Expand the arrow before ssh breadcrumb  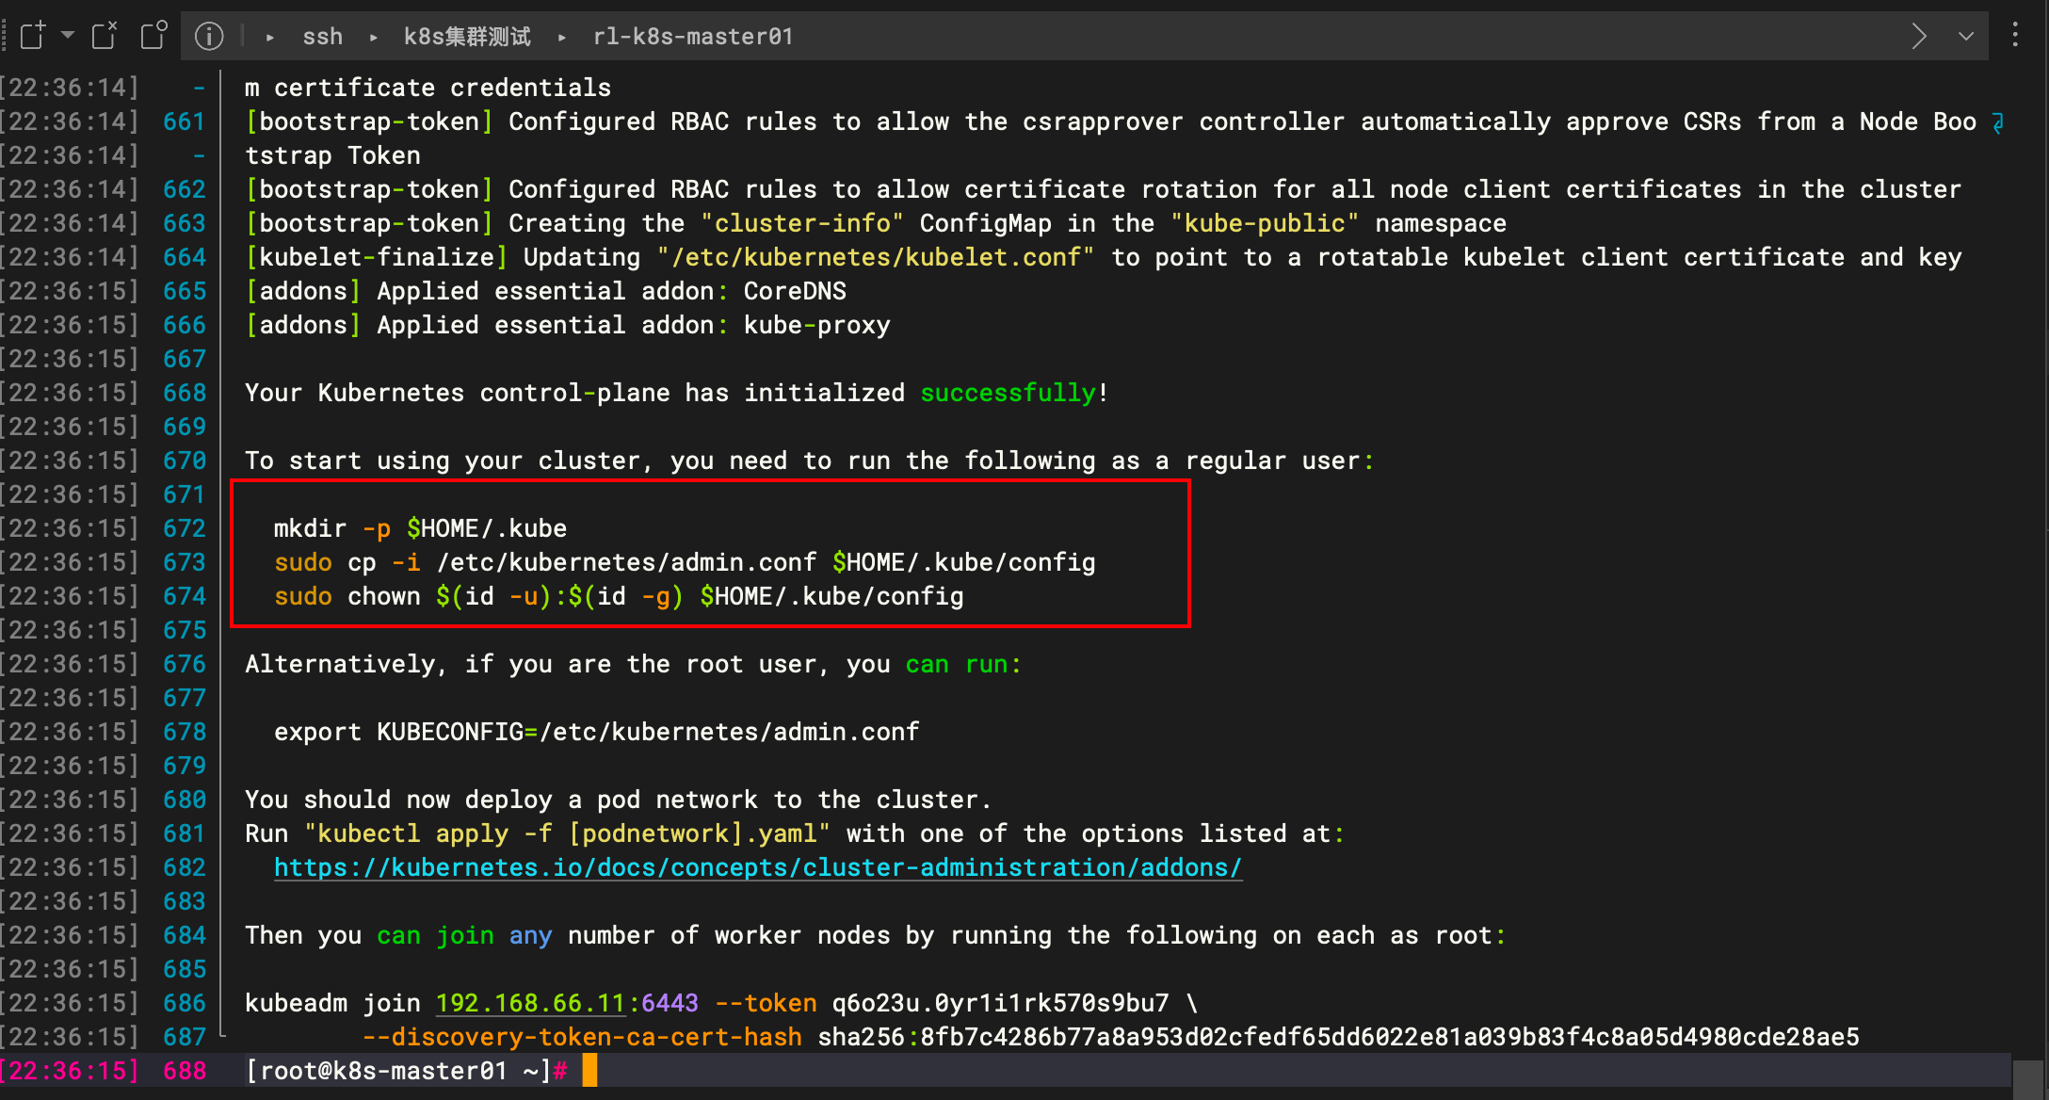270,37
